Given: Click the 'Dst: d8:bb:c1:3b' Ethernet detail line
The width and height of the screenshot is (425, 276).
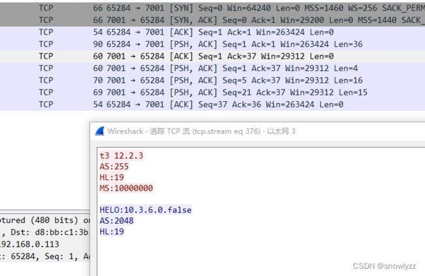Looking at the screenshot, I should pyautogui.click(x=45, y=232).
